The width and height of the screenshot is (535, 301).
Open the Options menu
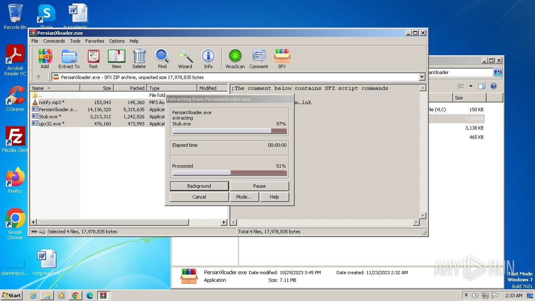pos(117,41)
